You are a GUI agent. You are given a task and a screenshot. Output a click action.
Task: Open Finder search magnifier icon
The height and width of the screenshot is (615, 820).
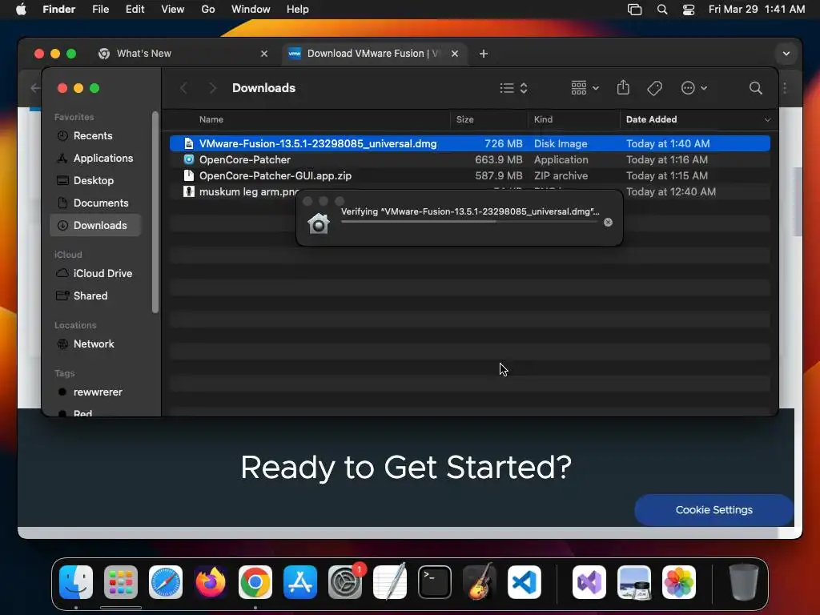[755, 88]
